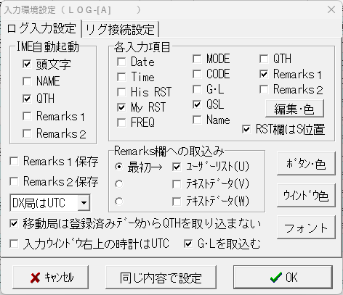
Task: Check the Name checkbox in 各入力項目
Action: click(x=197, y=120)
